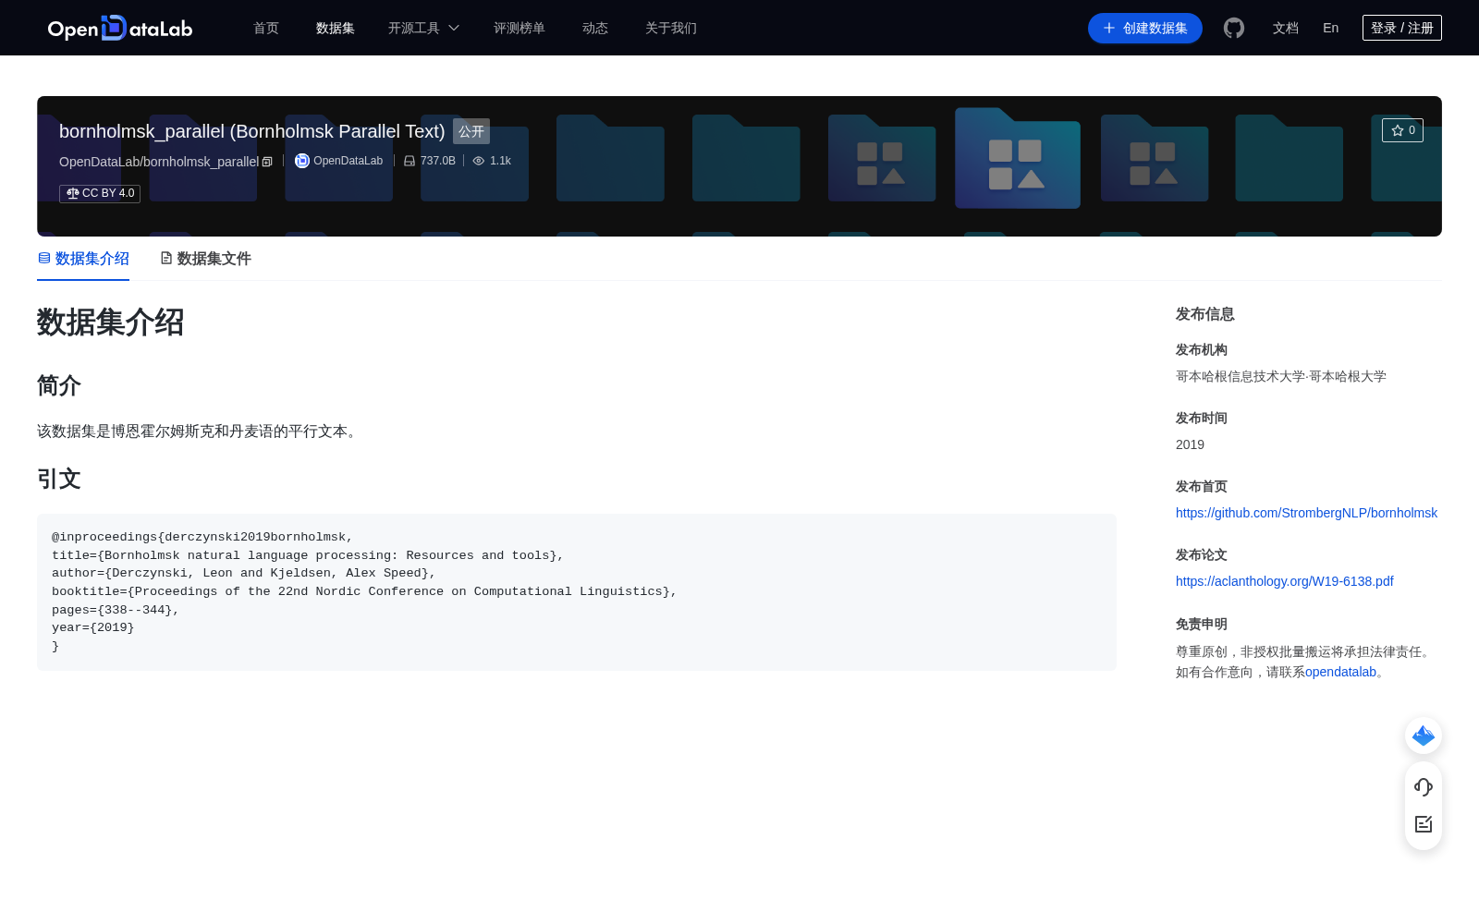Click the dataset size storage icon
Viewport: 1479px width, 924px height.
pos(409,161)
